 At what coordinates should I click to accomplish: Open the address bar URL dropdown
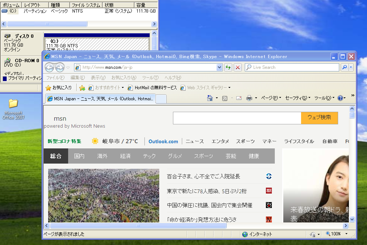[219, 67]
